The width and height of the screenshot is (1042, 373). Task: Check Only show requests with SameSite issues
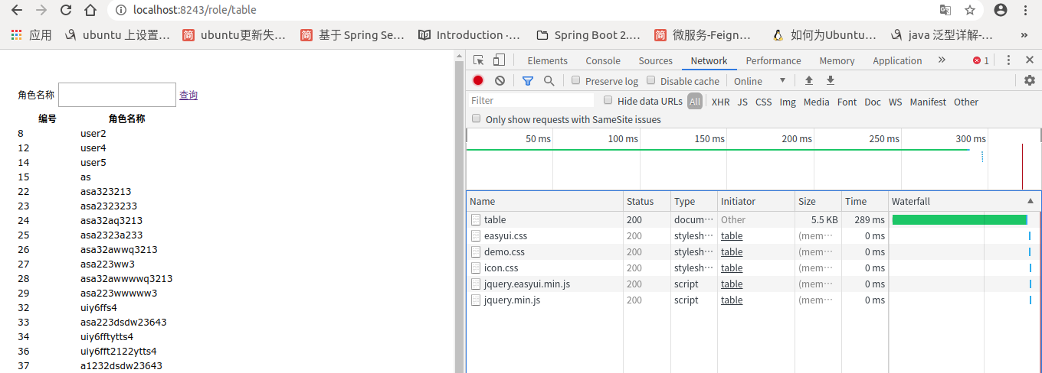[x=477, y=118]
